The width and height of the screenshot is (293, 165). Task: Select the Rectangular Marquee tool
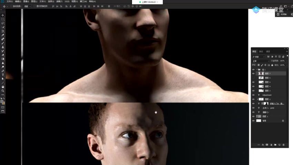click(3, 19)
